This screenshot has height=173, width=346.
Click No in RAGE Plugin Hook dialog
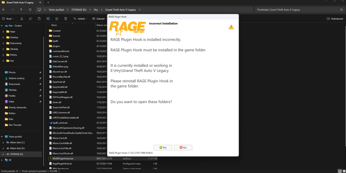(x=183, y=147)
